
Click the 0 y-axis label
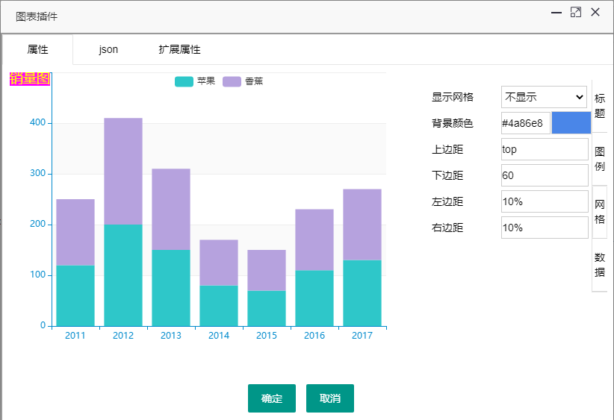pos(43,325)
